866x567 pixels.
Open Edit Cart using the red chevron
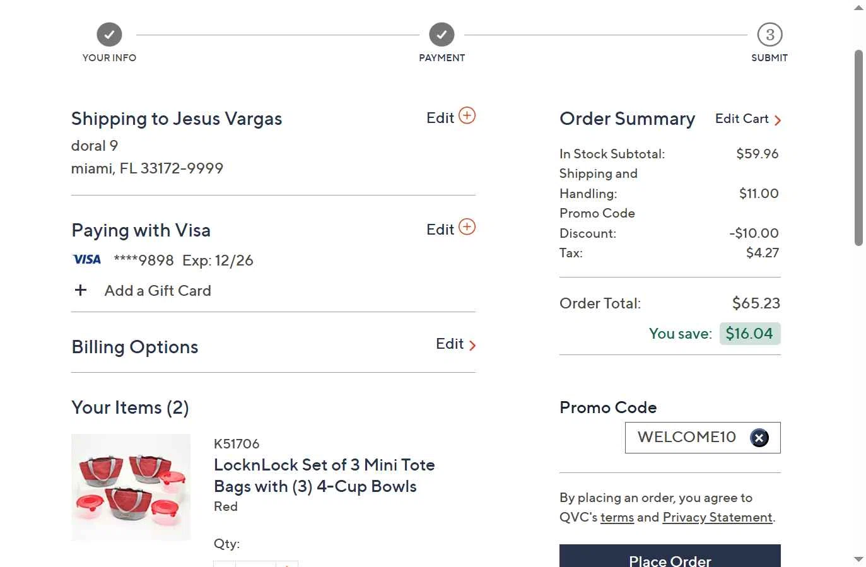(x=778, y=120)
